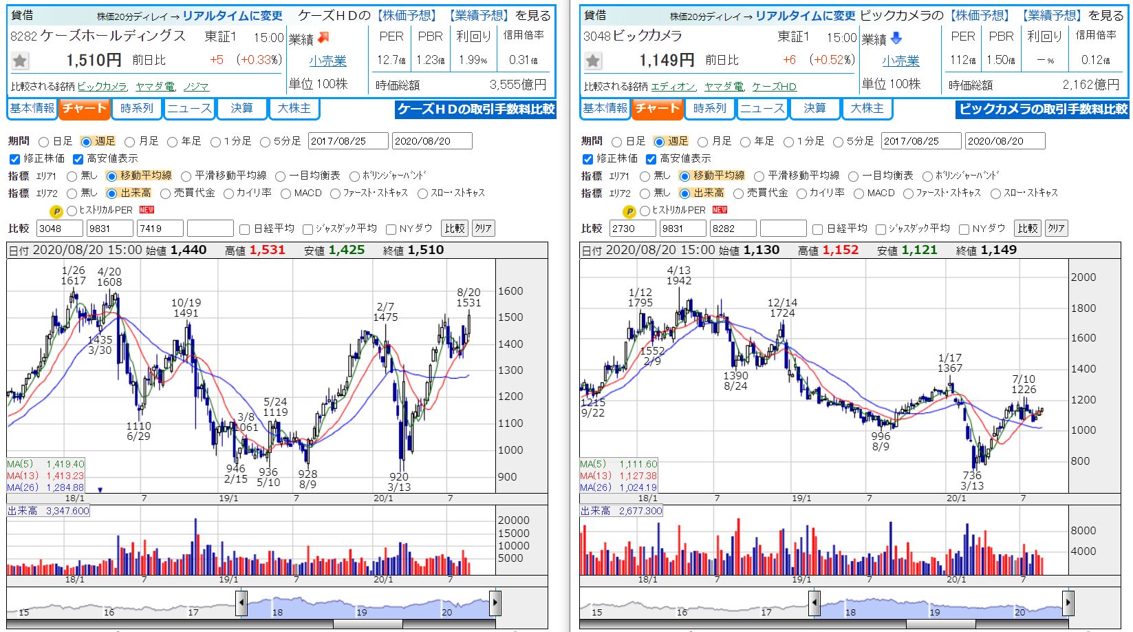Enable 一目均衡表 indicator on the ビックカメラ chart
Screen dimensions: 1133x632
(x=854, y=176)
